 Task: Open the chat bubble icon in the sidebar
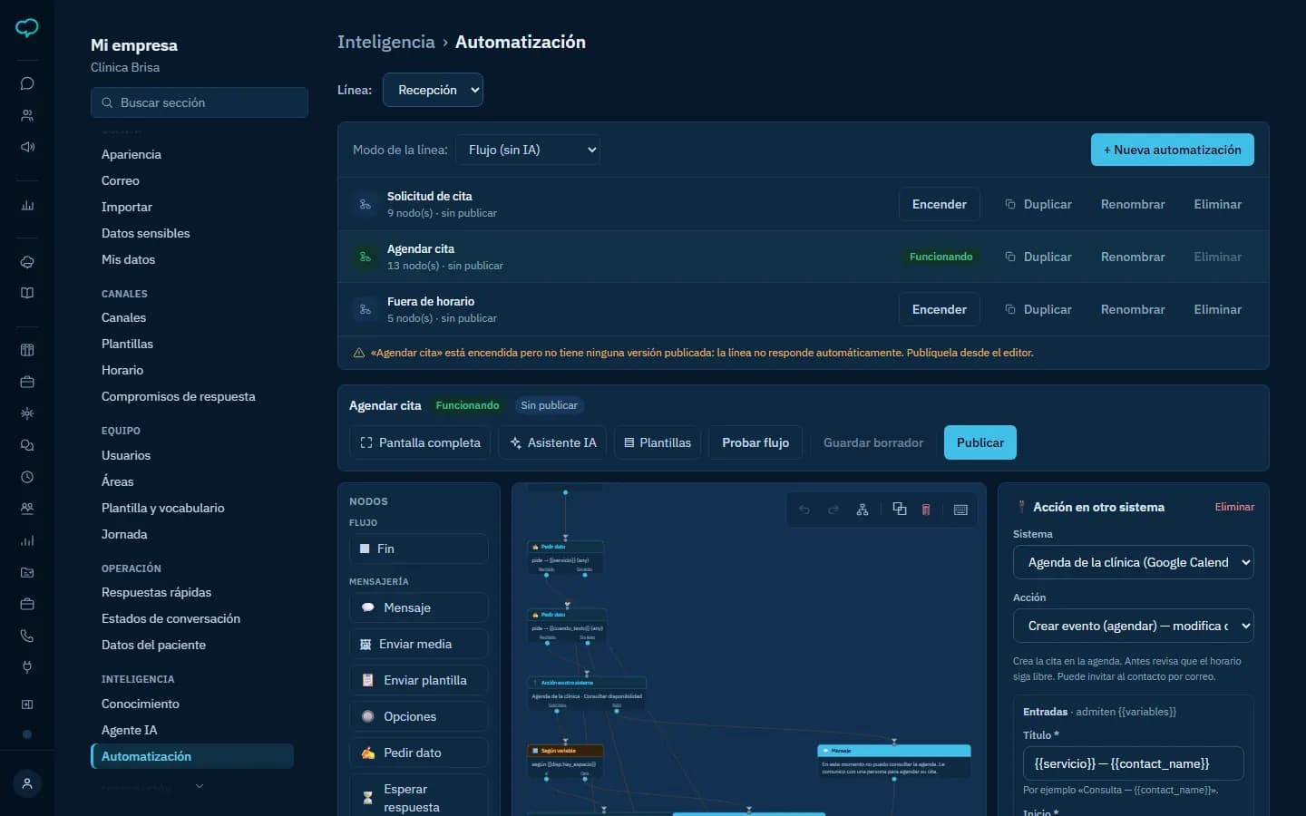[27, 83]
